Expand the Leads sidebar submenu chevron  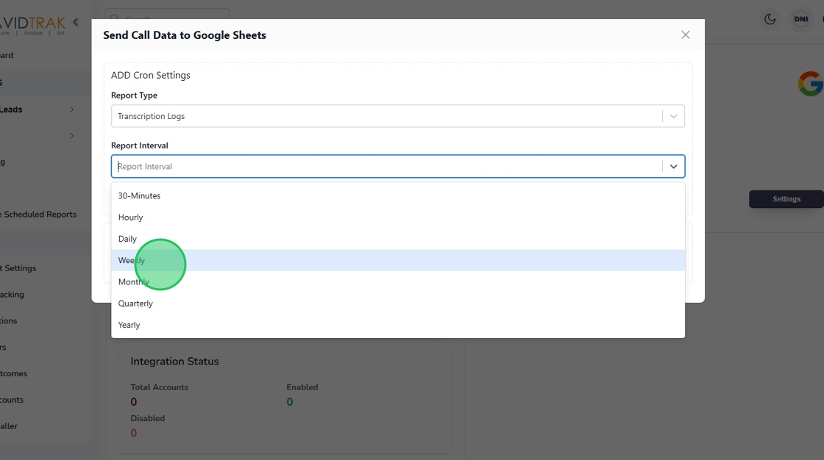pos(72,109)
